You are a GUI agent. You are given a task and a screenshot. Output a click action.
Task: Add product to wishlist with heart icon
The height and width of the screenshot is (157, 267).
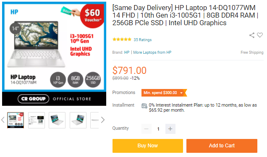[260, 35]
